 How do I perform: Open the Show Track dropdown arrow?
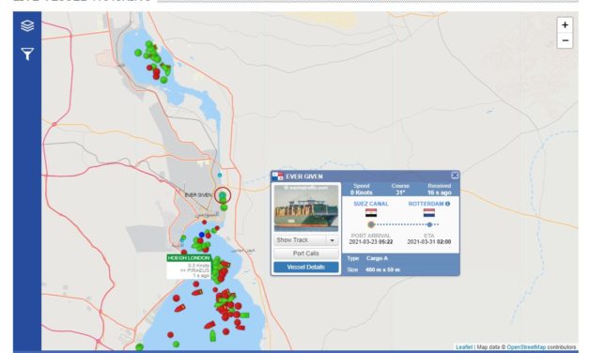pos(332,240)
